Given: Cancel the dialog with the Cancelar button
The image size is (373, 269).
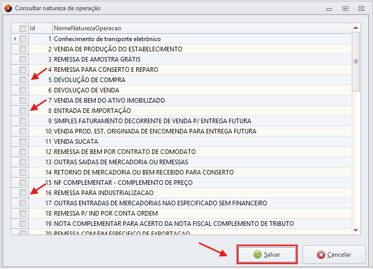Looking at the screenshot, I should 334,255.
